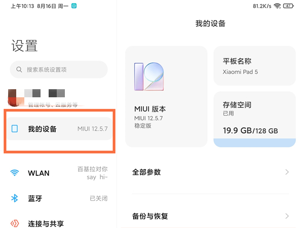Click the MIUI 12 logo image

click(x=149, y=77)
